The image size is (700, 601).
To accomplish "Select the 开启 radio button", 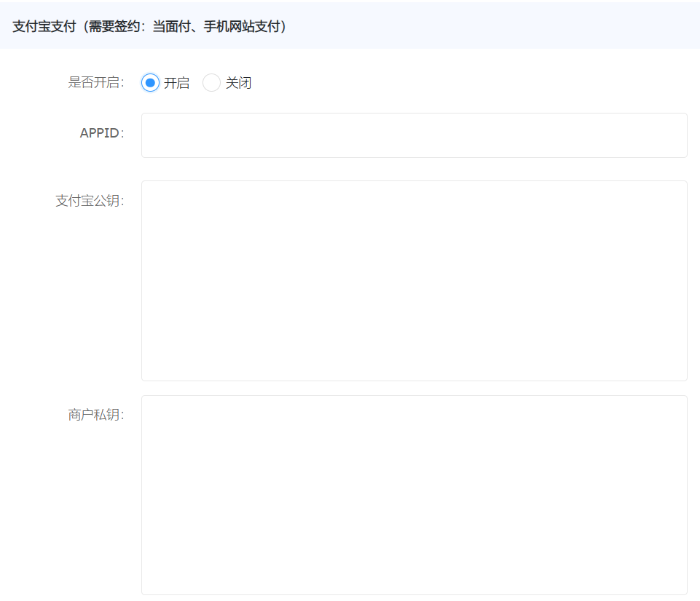I will pyautogui.click(x=150, y=83).
